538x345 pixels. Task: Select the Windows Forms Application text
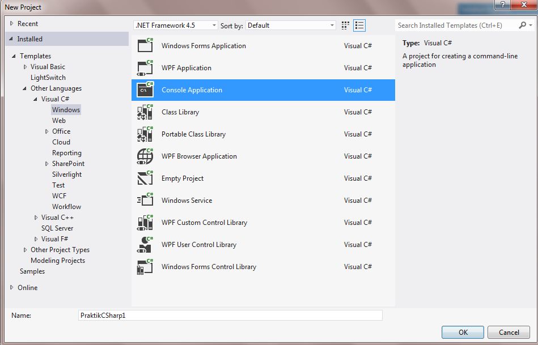point(204,46)
